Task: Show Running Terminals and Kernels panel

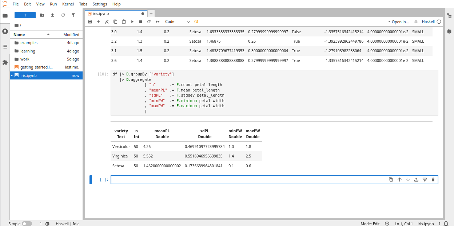Action: pyautogui.click(x=5, y=31)
